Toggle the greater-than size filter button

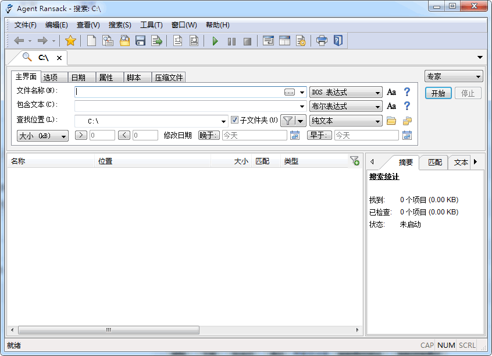[x=81, y=135]
